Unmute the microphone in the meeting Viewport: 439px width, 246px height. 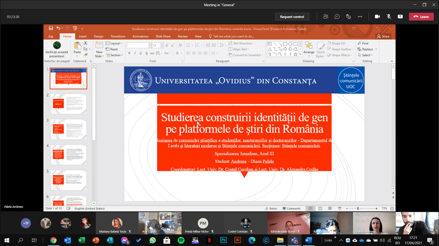coord(389,16)
